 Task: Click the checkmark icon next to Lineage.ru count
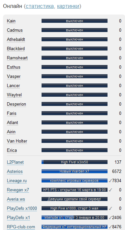pos(110,181)
